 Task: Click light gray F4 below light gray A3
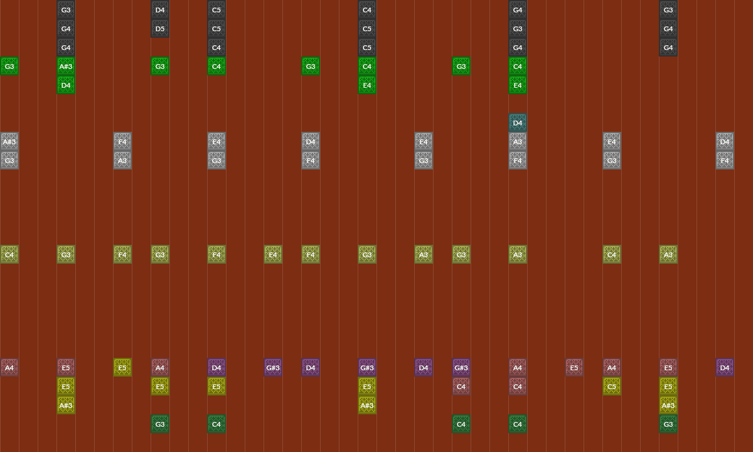pyautogui.click(x=518, y=161)
